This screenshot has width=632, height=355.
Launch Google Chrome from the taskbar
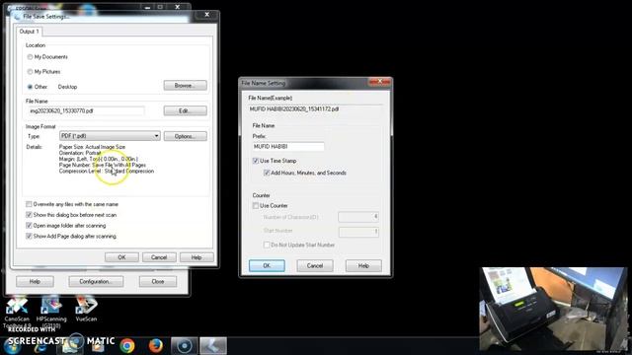click(x=127, y=346)
